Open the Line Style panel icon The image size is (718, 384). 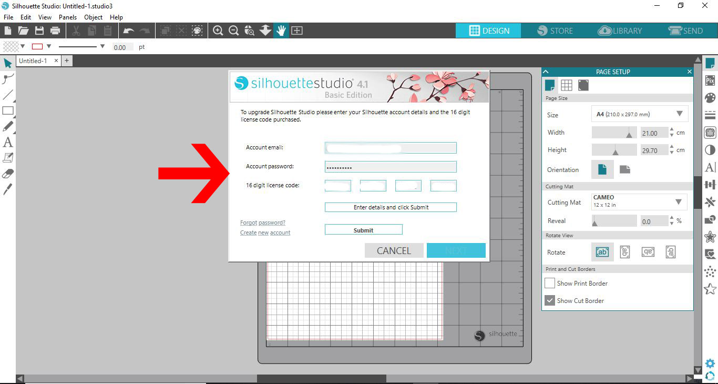[710, 115]
